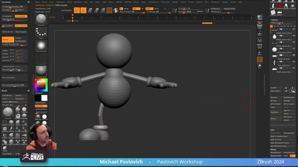The image size is (298, 167).
Task: Select the Move brush in Brush palette
Action: pyautogui.click(x=18, y=122)
